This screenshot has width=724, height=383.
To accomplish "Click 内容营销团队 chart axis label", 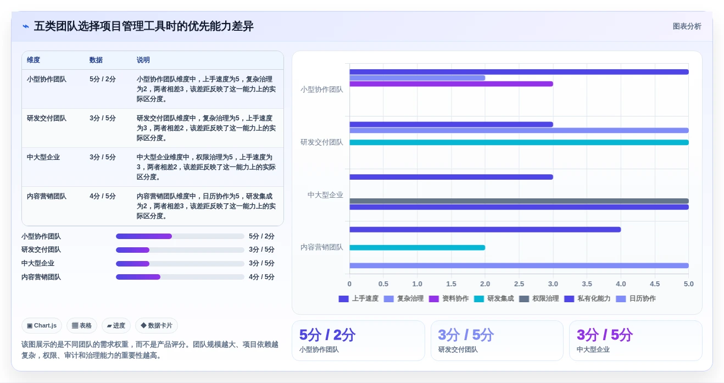I will (x=322, y=247).
